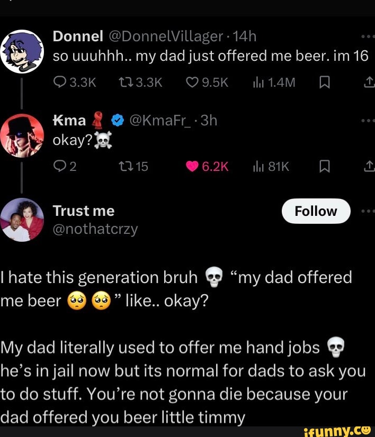375x437 pixels.
Task: Click the reply icon on Kma's tweet
Action: pyautogui.click(x=59, y=166)
